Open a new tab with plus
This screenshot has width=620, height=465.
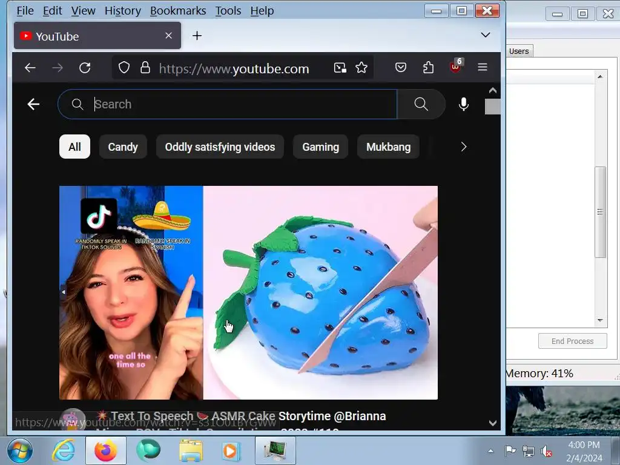(197, 36)
